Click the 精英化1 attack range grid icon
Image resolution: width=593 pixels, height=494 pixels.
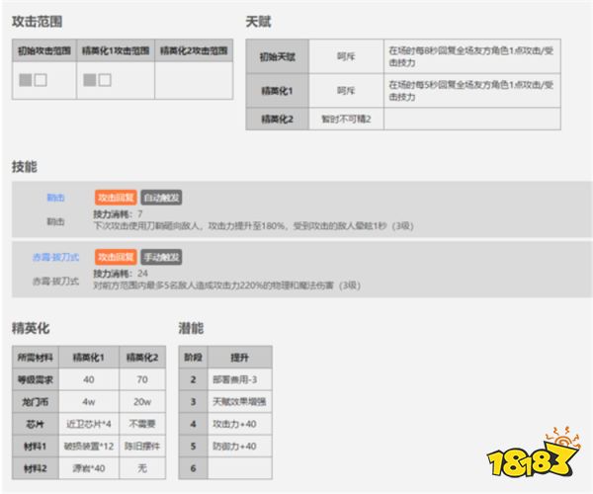pos(97,79)
